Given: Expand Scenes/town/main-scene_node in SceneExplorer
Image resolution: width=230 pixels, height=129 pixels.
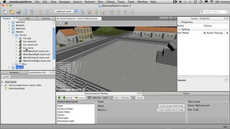Looking at the screenshot, I should pos(2,85).
